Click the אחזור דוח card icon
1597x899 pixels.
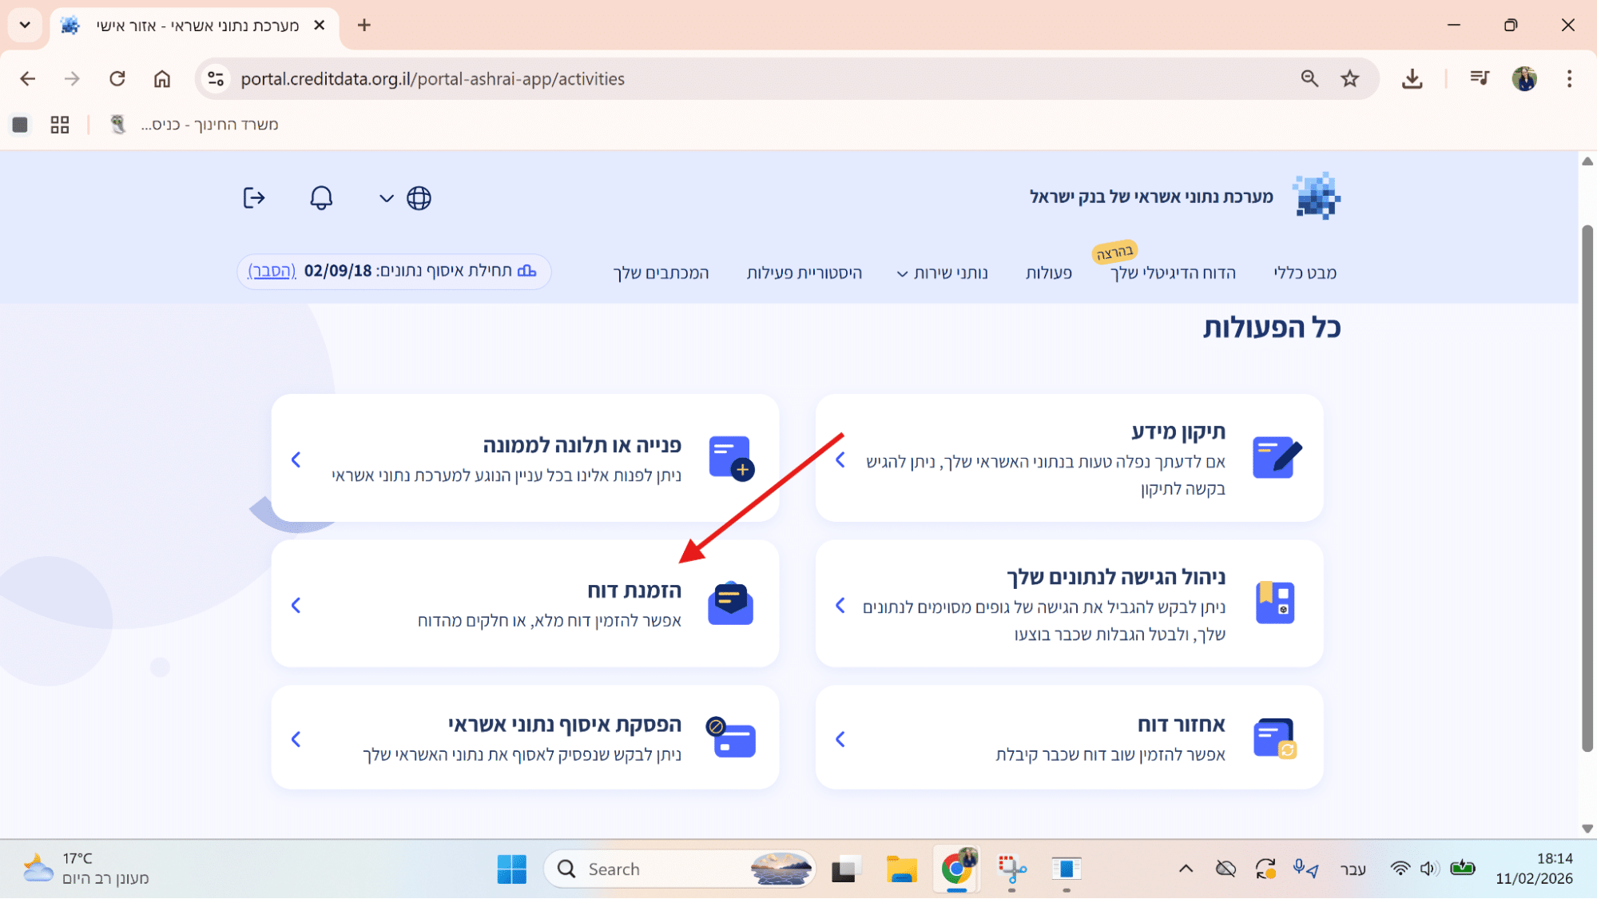click(x=1274, y=738)
